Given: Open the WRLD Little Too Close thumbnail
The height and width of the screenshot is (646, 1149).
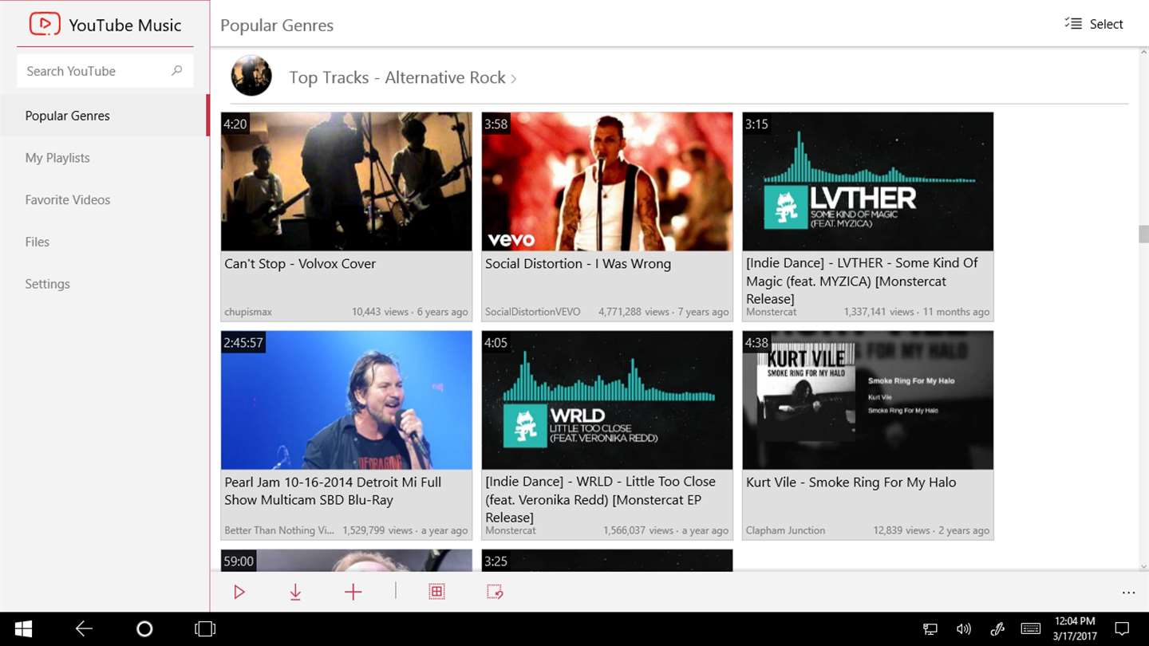Looking at the screenshot, I should [607, 400].
